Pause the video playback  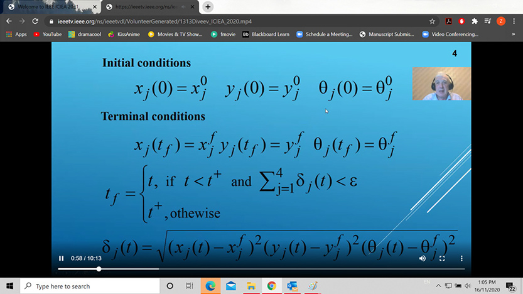pyautogui.click(x=62, y=258)
